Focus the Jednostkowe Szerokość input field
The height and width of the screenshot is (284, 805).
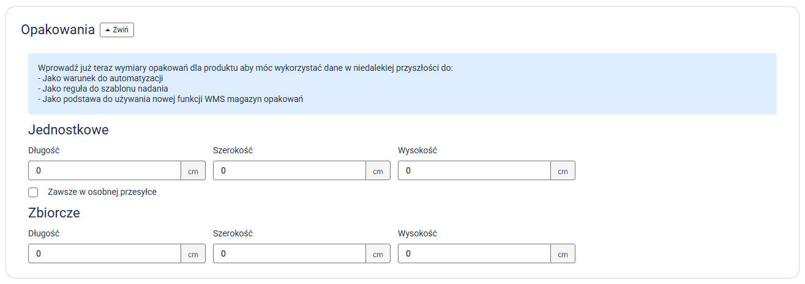click(x=289, y=171)
